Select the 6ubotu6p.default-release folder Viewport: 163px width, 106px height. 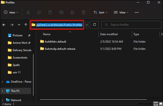pos(60,49)
